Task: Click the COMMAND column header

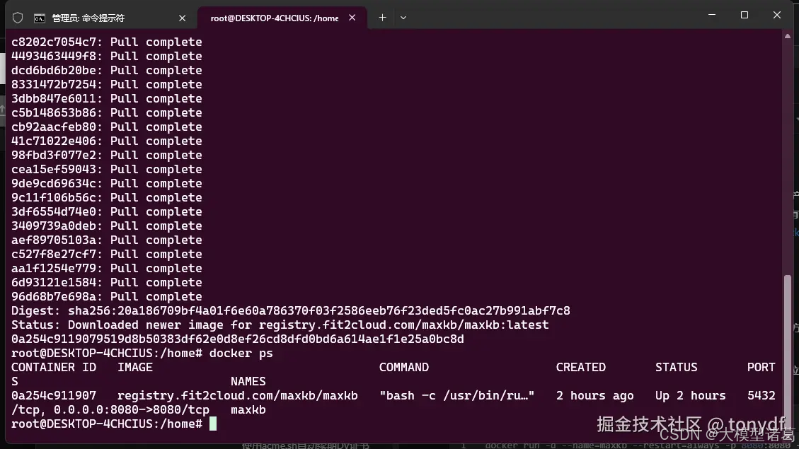Action: [404, 368]
